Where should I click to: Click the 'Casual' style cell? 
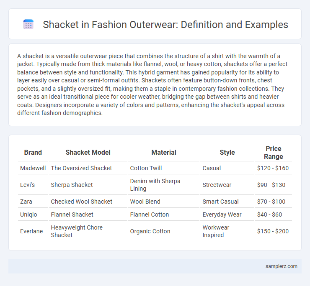pos(227,168)
